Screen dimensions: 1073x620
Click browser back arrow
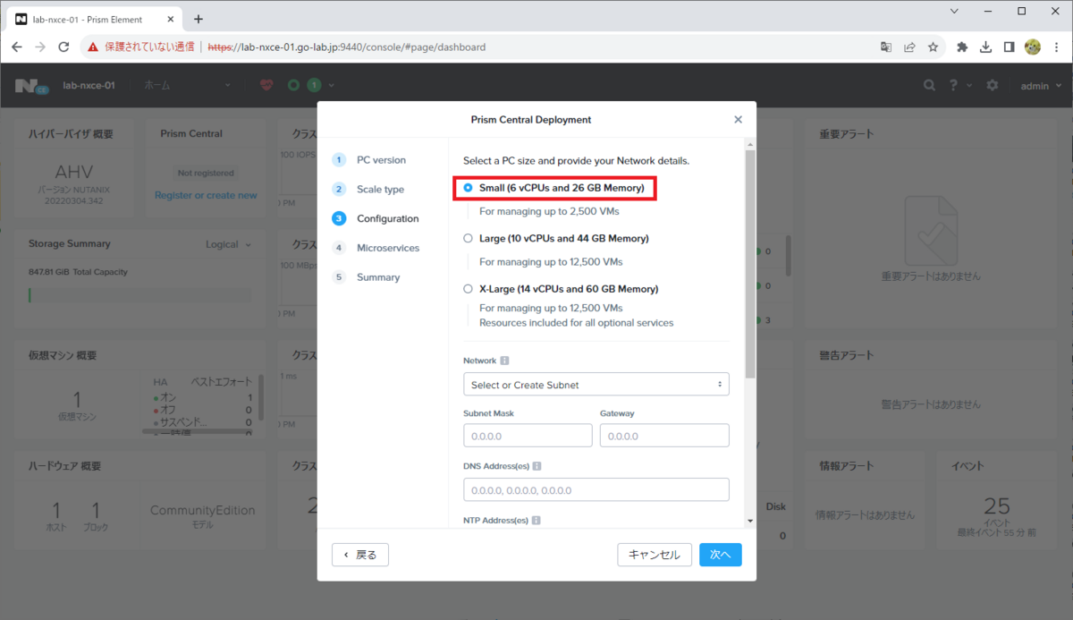coord(17,47)
